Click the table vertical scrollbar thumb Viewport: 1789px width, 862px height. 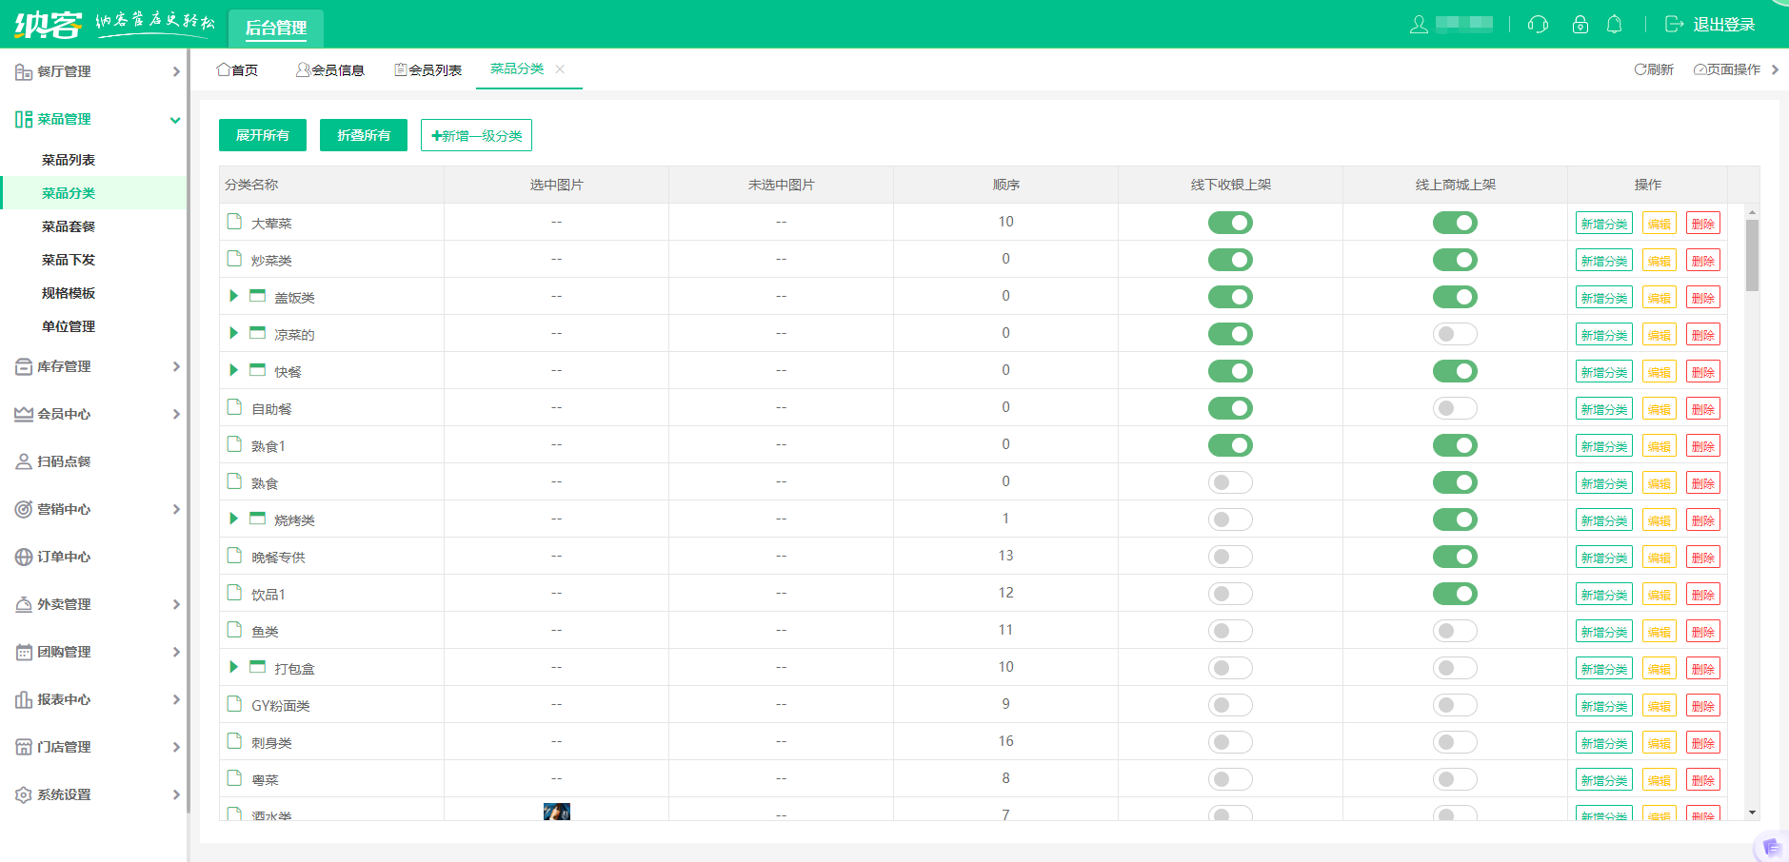pyautogui.click(x=1752, y=255)
